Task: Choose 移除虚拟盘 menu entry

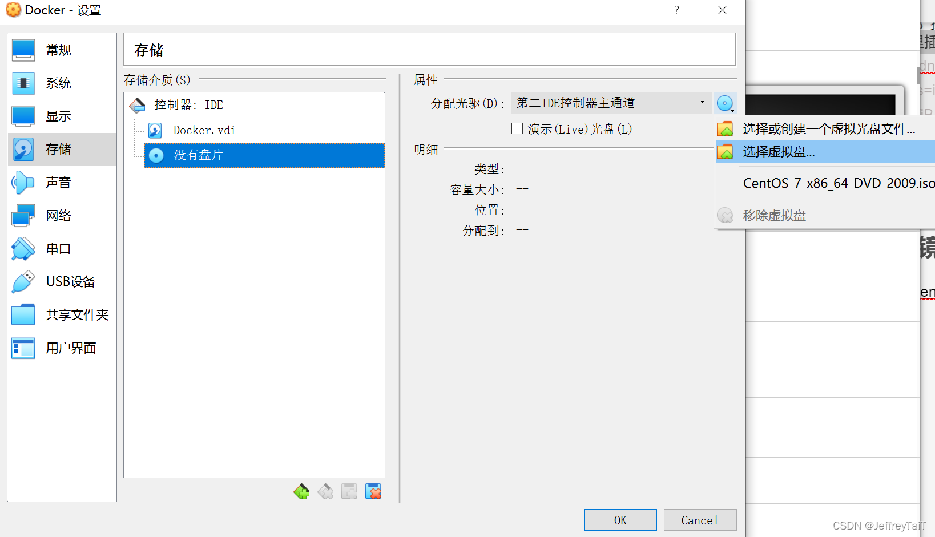Action: click(825, 216)
